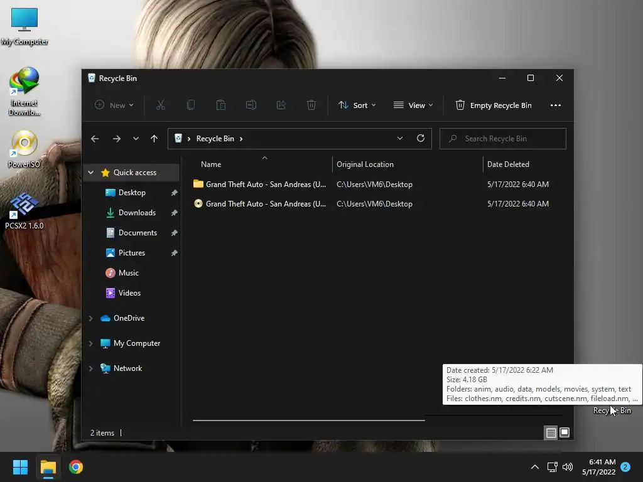The height and width of the screenshot is (482, 643).
Task: Expand address bar history dropdown
Action: (x=400, y=139)
